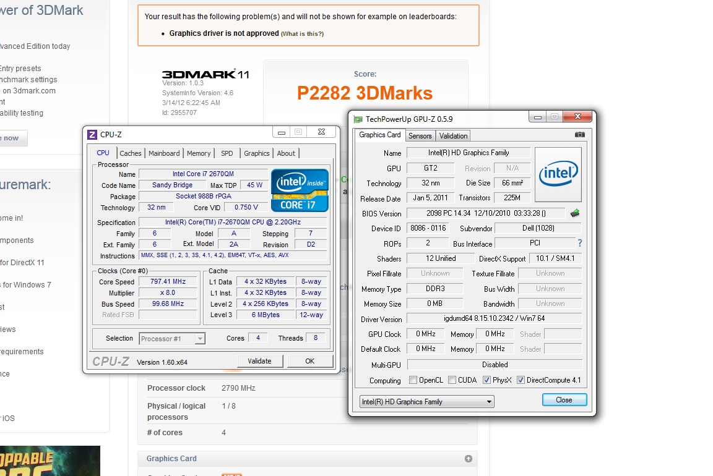The image size is (713, 476).
Task: Click the ad thumbnail in the page's corner
Action: point(50,461)
